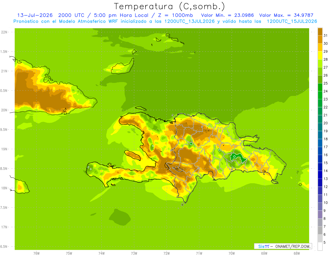Click the darkest brown swatch above 31

point(320,31)
